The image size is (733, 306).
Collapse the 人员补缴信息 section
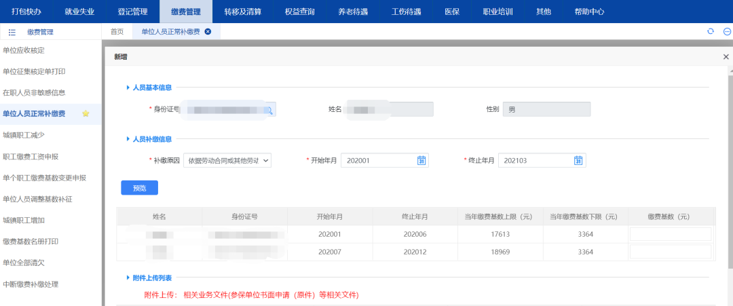point(128,139)
